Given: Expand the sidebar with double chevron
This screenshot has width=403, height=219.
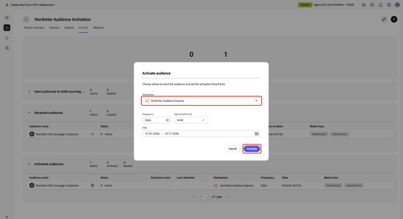Looking at the screenshot, I should click(x=6, y=217).
